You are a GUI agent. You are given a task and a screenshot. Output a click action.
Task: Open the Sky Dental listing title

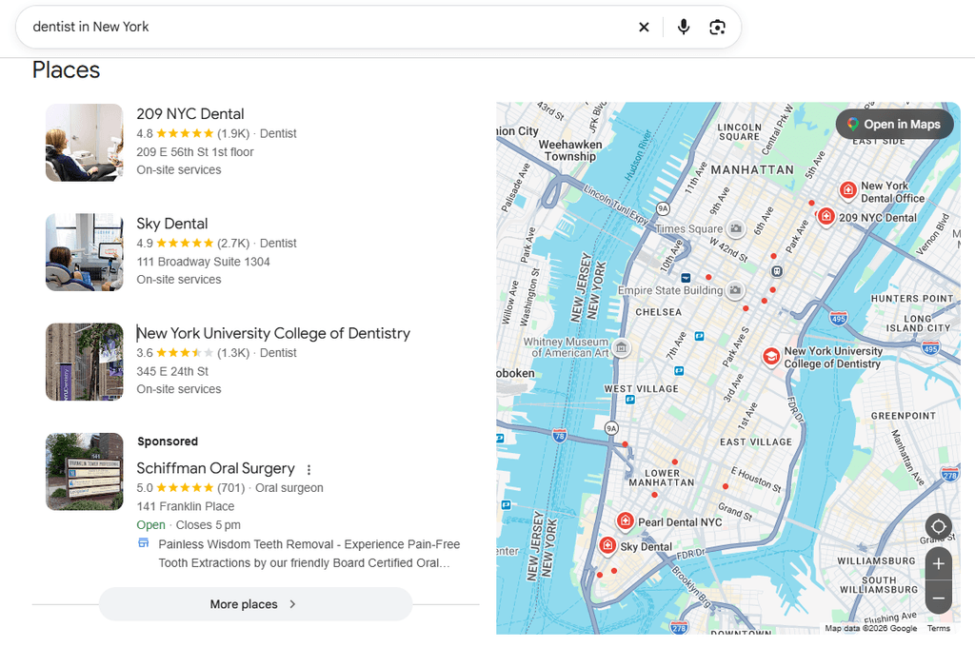coord(172,224)
